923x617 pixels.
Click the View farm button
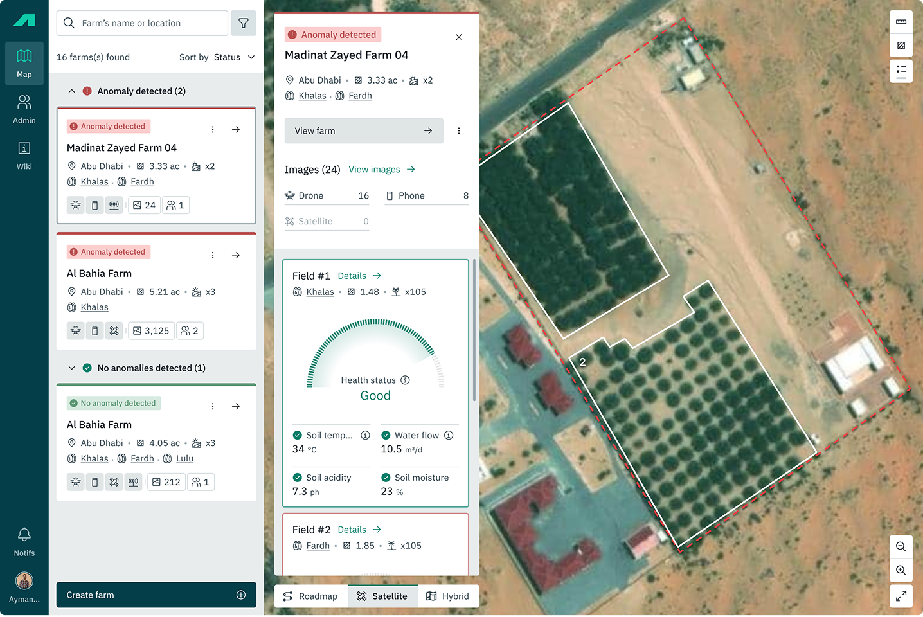[364, 130]
